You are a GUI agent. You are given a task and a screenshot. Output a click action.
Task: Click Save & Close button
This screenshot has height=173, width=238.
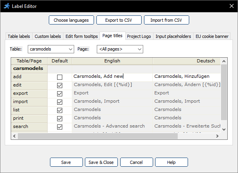click(x=101, y=162)
